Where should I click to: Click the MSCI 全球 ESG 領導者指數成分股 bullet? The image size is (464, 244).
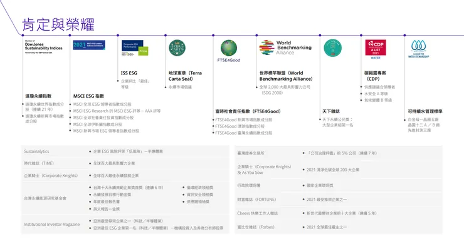pyautogui.click(x=102, y=104)
